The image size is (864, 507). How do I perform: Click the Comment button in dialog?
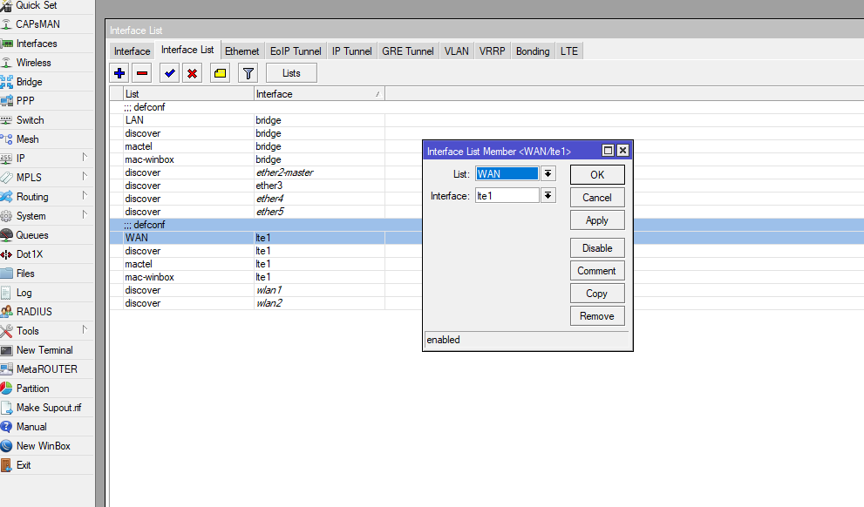point(597,271)
